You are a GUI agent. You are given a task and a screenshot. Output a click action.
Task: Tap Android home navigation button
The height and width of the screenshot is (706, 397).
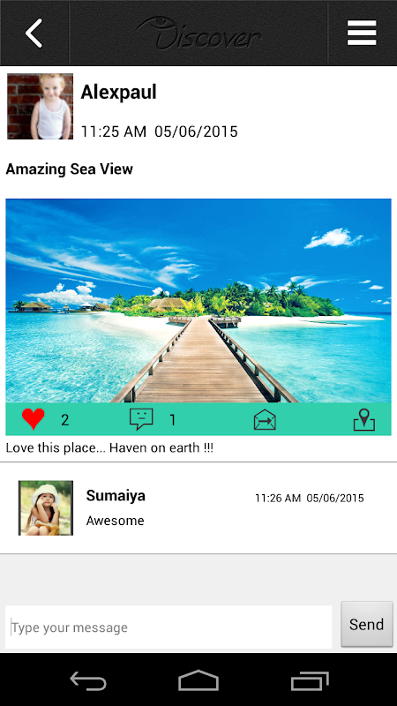[198, 680]
